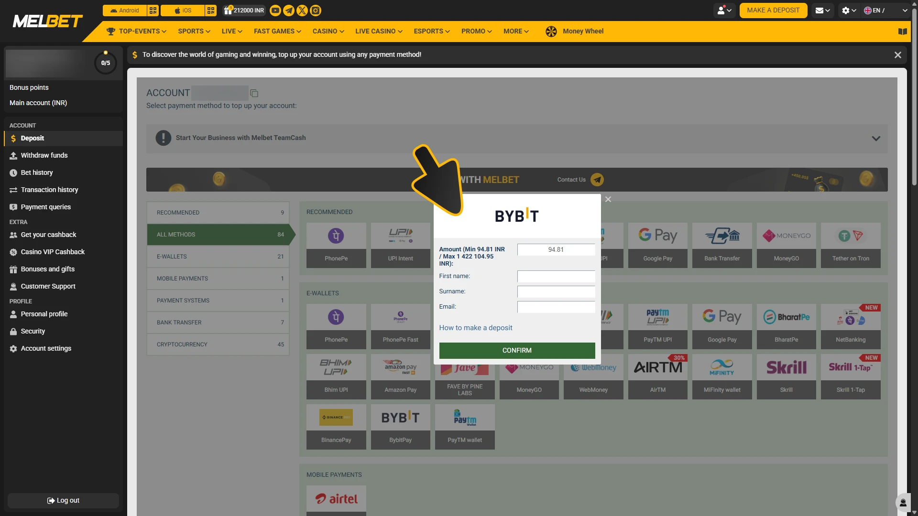Open Bet history in sidebar
The height and width of the screenshot is (516, 918).
(x=63, y=173)
